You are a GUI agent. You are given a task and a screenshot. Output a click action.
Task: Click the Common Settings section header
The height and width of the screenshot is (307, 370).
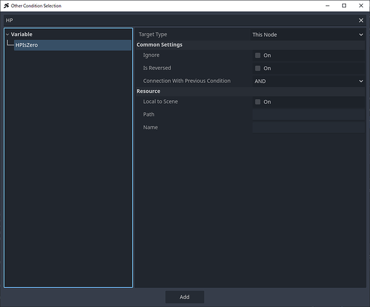click(159, 45)
